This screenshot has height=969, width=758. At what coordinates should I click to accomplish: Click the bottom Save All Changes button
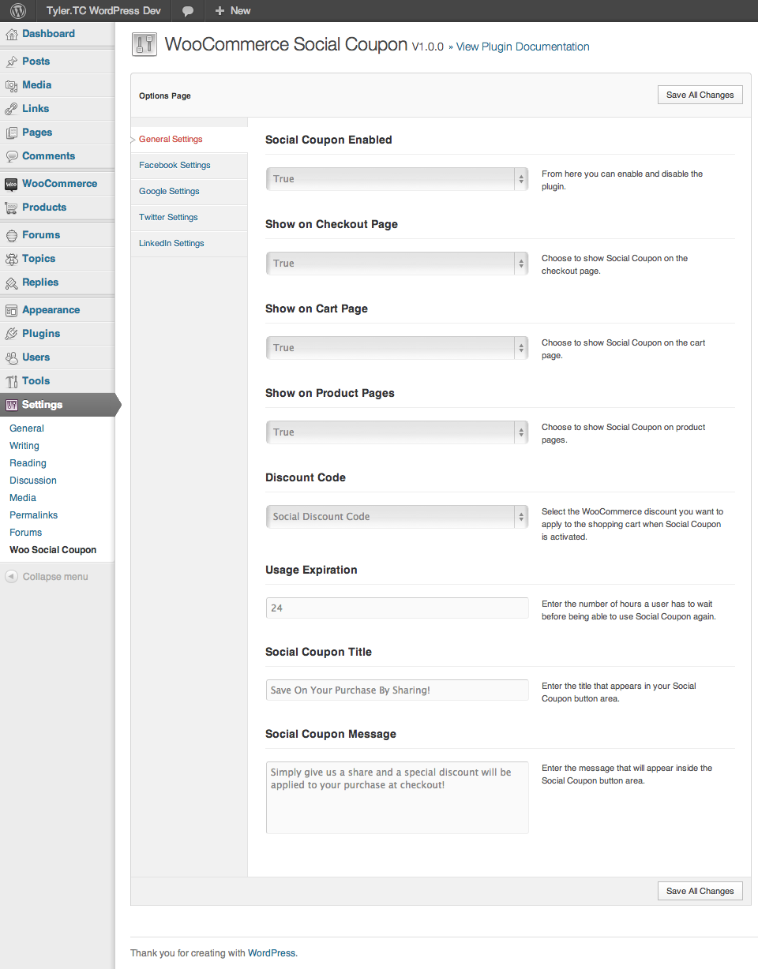point(700,891)
